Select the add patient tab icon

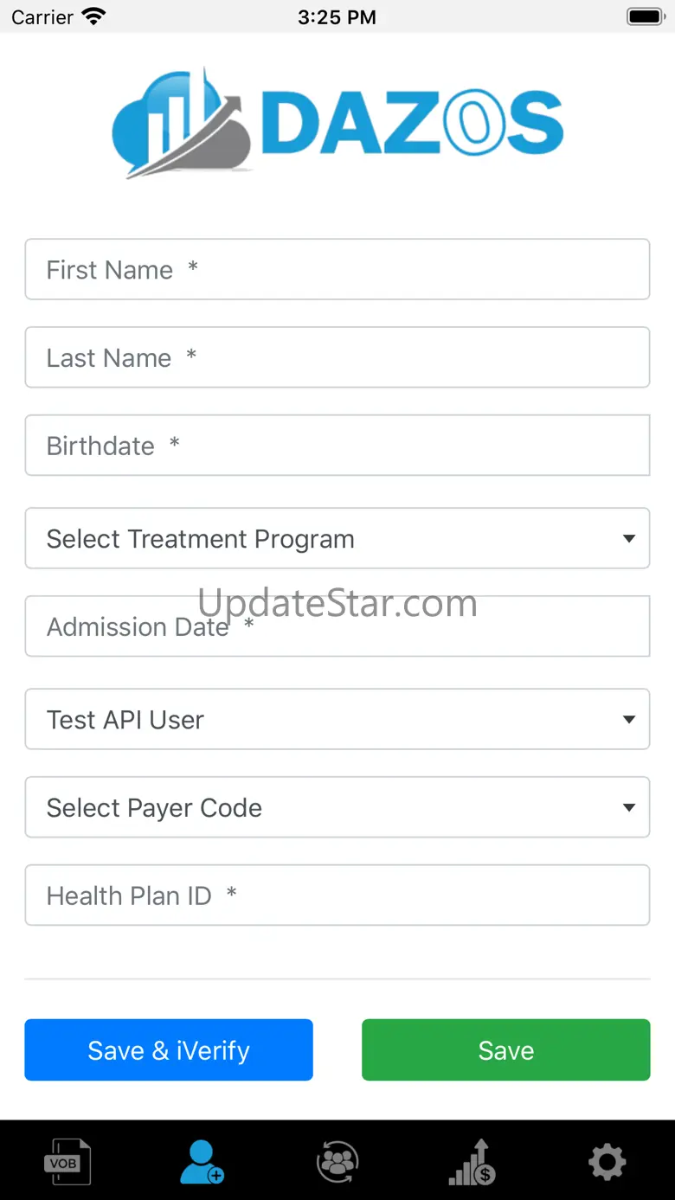point(202,1162)
